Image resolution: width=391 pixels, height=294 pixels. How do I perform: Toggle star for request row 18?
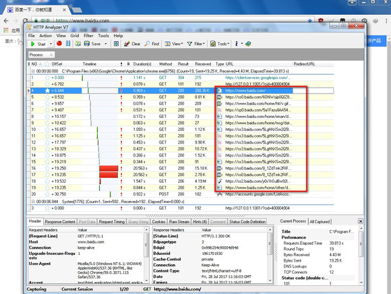[x=47, y=181]
